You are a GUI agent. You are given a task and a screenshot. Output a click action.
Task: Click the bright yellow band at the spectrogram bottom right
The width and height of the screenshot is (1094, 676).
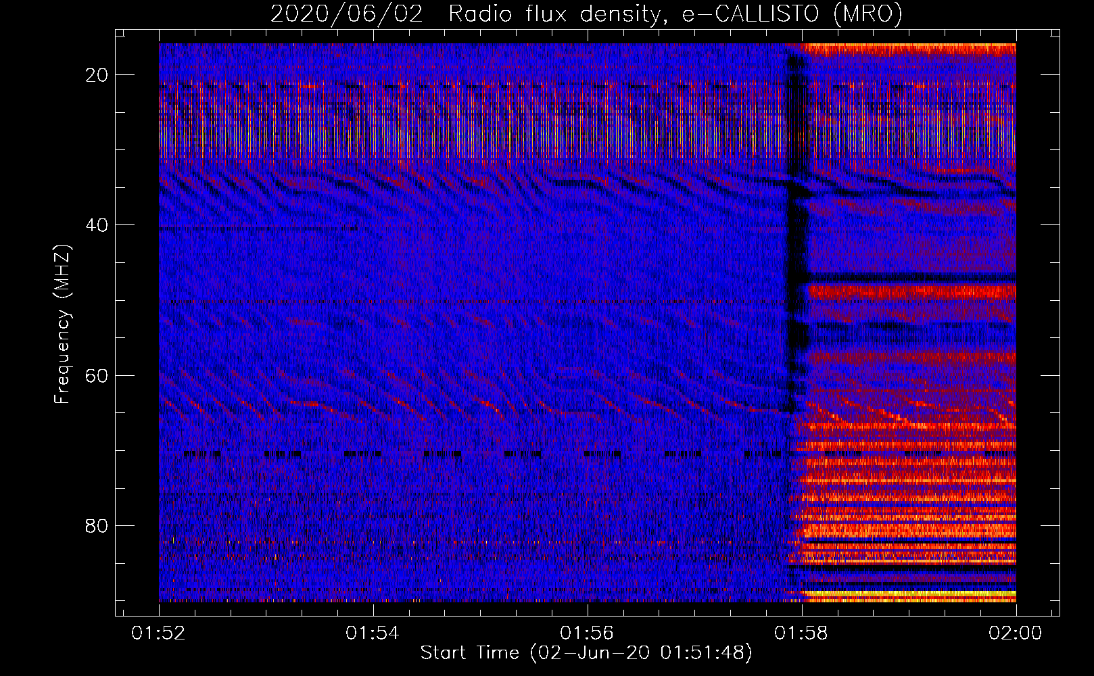click(x=909, y=595)
